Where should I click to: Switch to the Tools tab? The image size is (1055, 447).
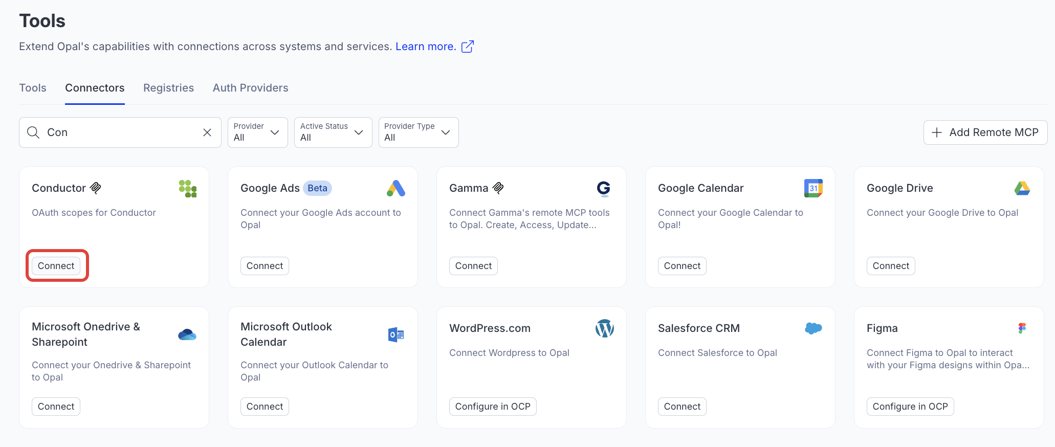click(33, 88)
